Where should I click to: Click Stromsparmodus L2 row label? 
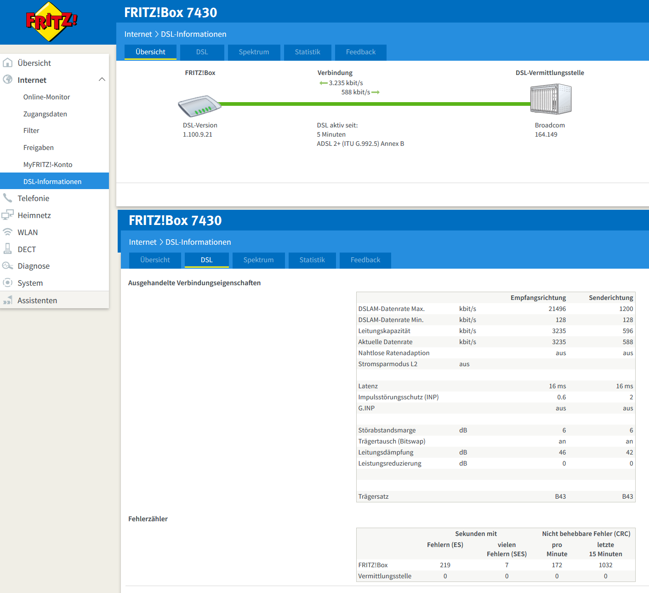(x=388, y=364)
